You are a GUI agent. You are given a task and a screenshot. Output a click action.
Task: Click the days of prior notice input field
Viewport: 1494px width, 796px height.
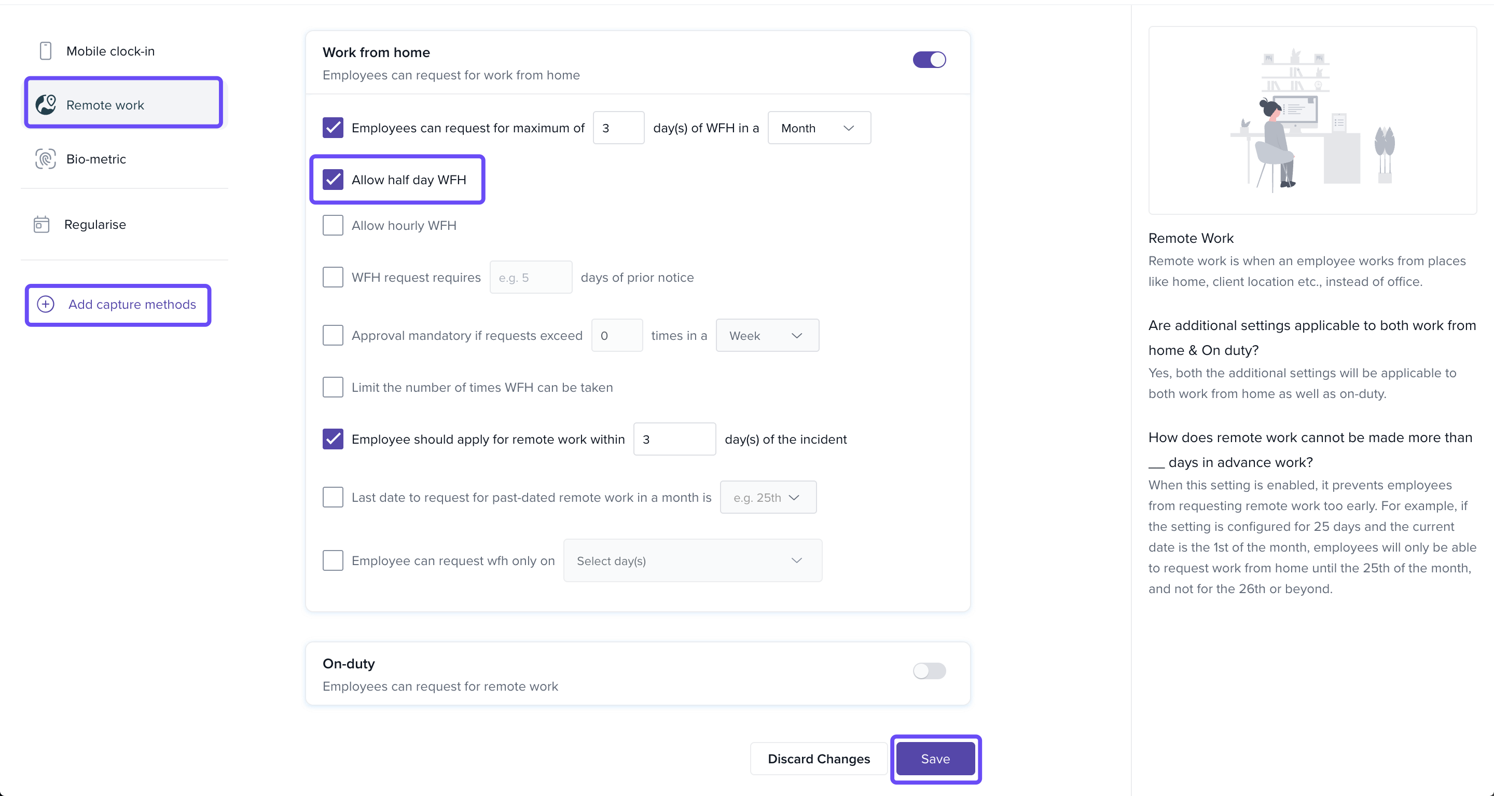coord(530,277)
